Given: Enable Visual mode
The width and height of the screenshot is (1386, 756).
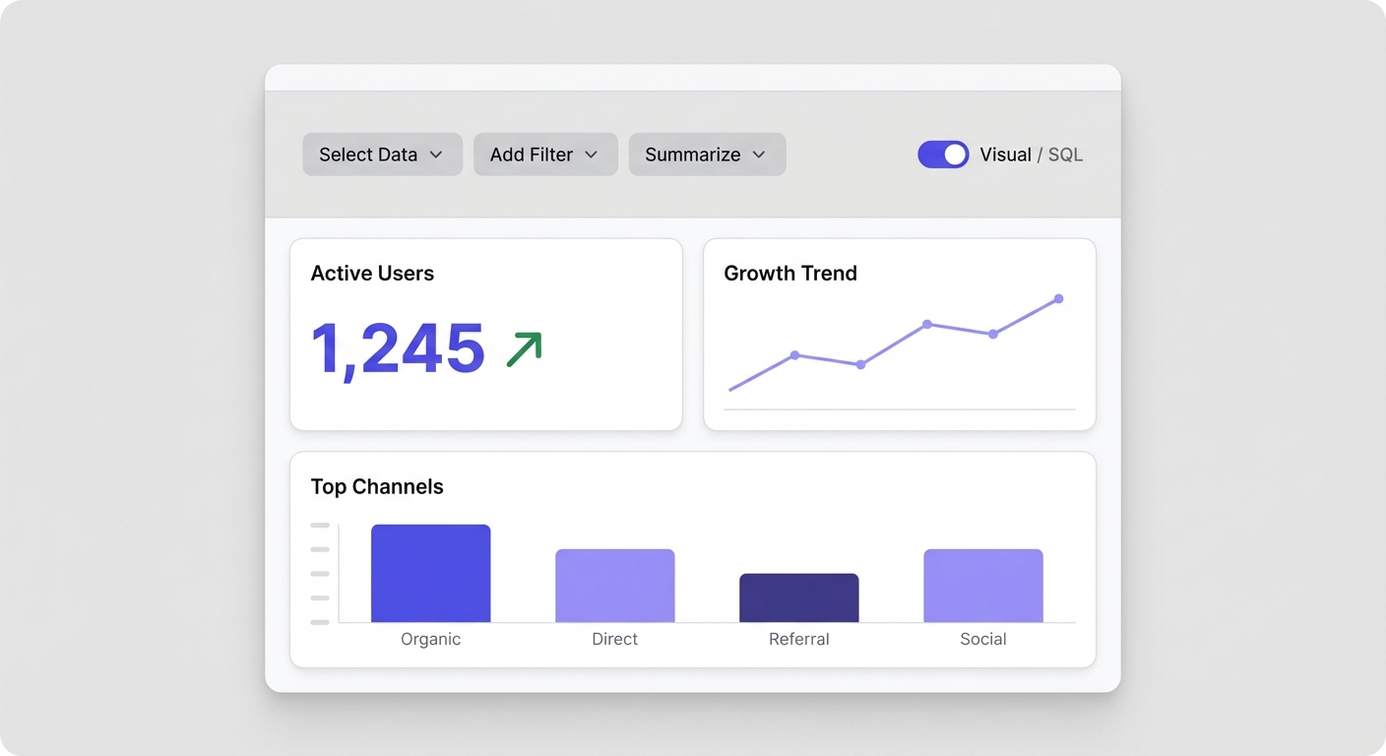Looking at the screenshot, I should click(1005, 155).
